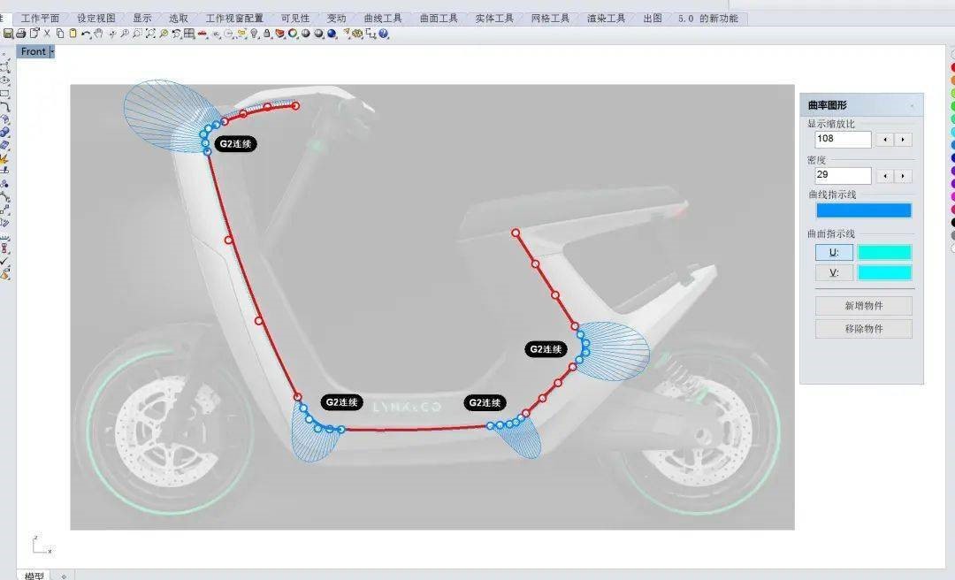Click the blue Help question mark icon

(x=383, y=34)
